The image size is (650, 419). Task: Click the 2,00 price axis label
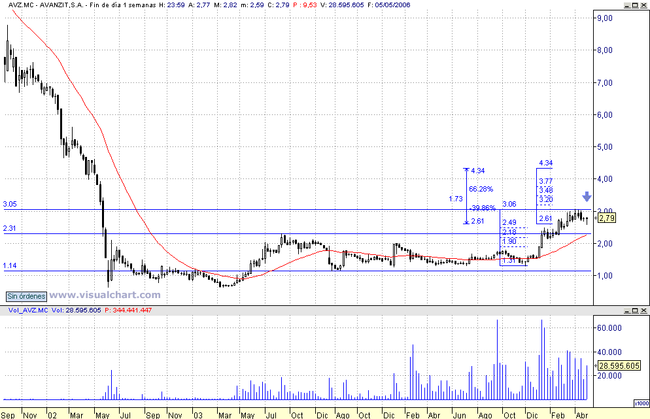605,244
